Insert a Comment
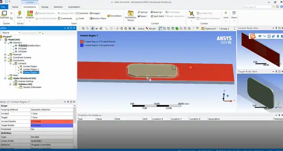This screenshot has height=151, width=283. pyautogui.click(x=82, y=13)
